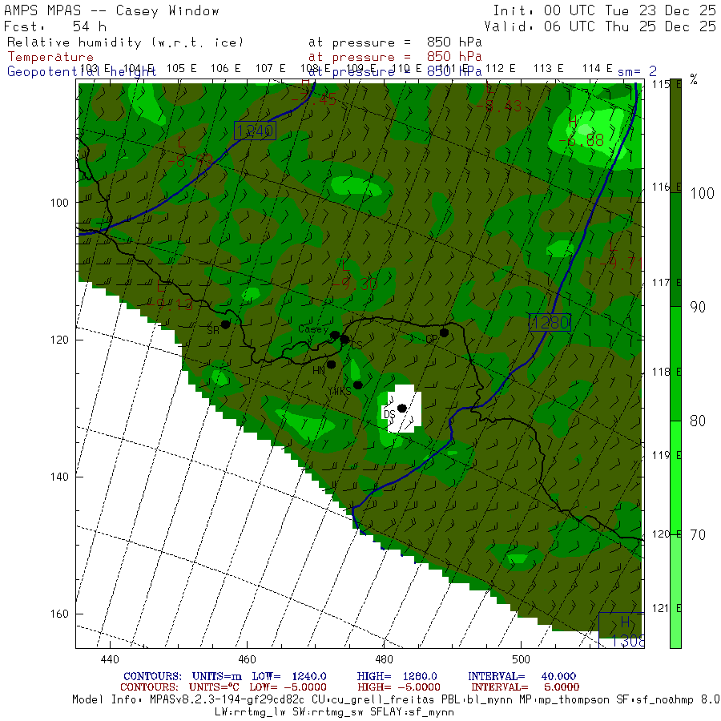
Task: Click the red 'INTERVAL= 5.0000' text
Action: 525,687
